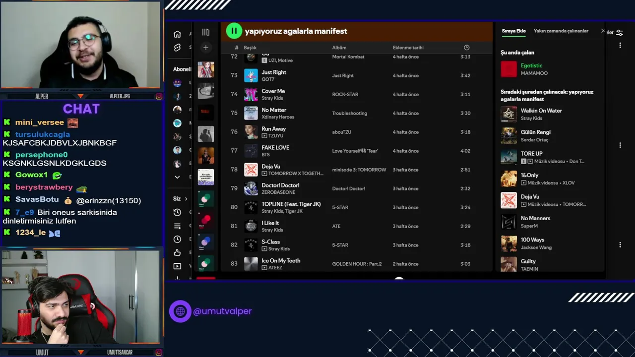Select track 76 Run Away
635x357 pixels.
click(355, 132)
